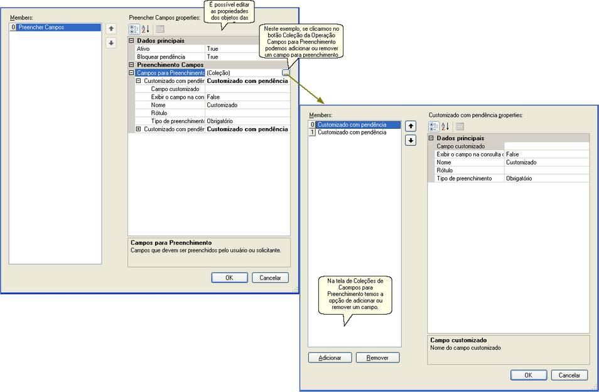Click Exibir o campo na consulta False value
This screenshot has width=599, height=392.
547,154
